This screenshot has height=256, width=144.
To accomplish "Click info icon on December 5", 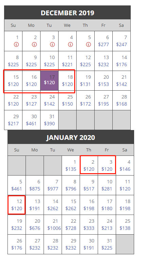I will [x=89, y=44].
